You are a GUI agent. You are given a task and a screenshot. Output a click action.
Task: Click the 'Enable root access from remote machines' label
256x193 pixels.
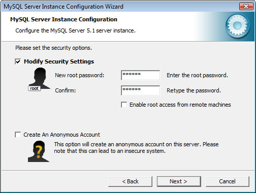(180, 105)
